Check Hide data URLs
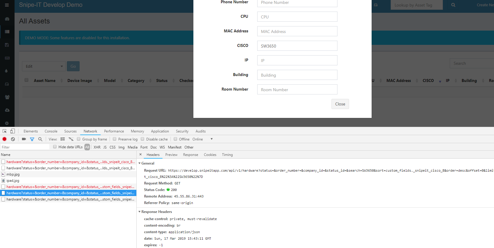Image resolution: width=494 pixels, height=248 pixels. click(x=55, y=147)
